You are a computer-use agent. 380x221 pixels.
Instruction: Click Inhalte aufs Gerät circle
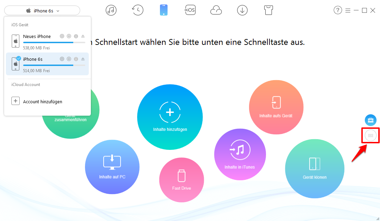pos(276,107)
